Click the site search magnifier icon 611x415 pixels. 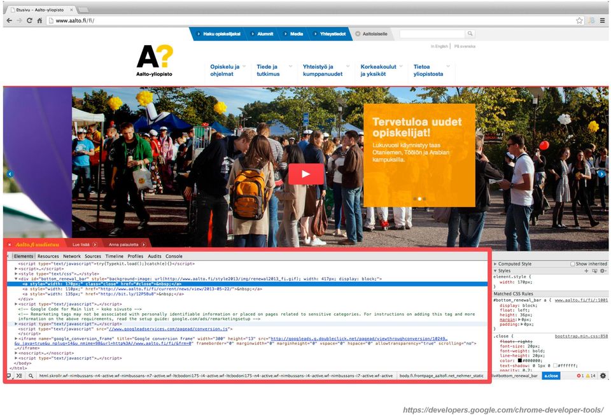470,34
